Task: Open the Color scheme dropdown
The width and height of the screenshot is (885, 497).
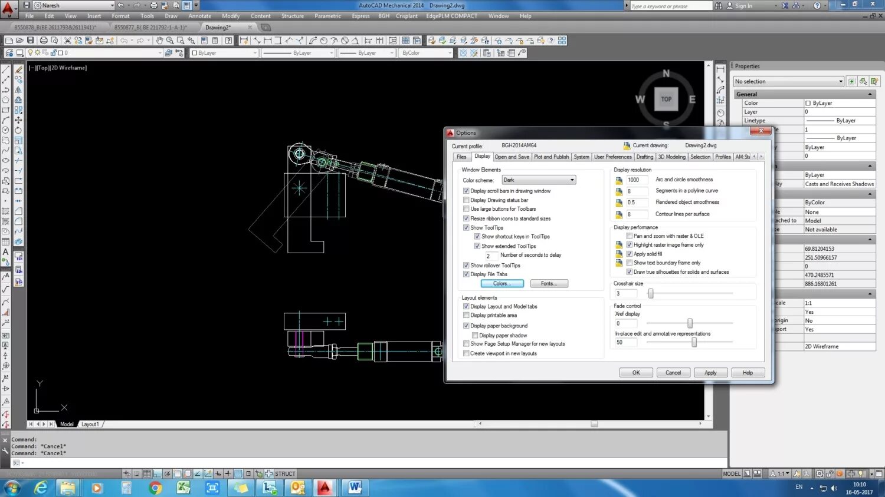Action: [539, 180]
